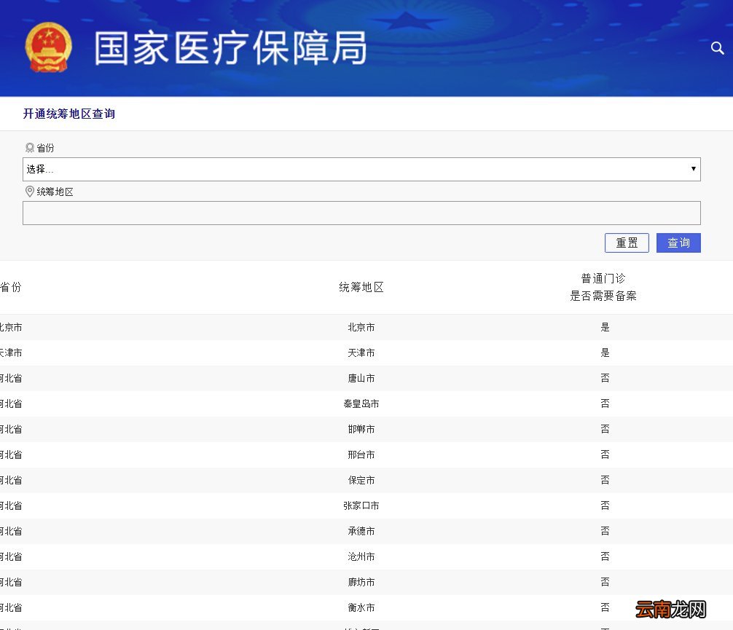Click the 普通门诊是否需要备案 column header
Screen dimensions: 733x630
(x=603, y=287)
